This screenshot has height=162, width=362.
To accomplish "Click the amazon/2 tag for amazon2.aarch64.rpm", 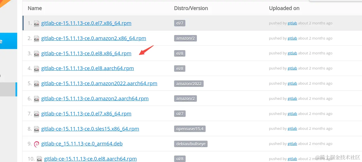I will point(185,99).
